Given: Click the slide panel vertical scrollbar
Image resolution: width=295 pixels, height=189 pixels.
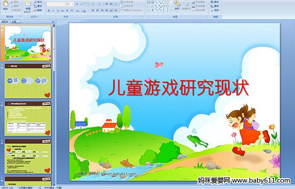Looking at the screenshot, I should 54,104.
